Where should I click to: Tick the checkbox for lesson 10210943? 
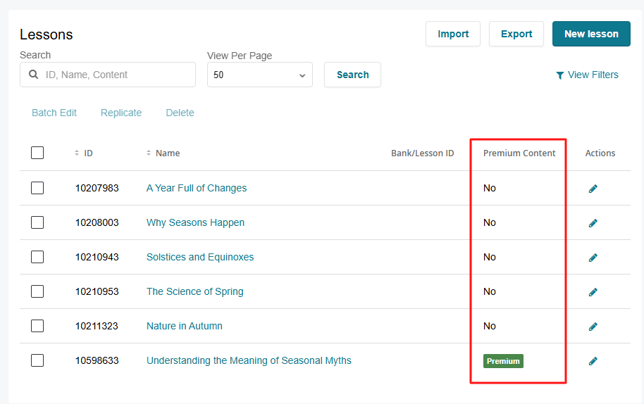37,257
